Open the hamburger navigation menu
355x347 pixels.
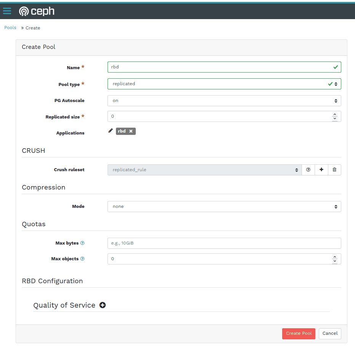click(7, 11)
